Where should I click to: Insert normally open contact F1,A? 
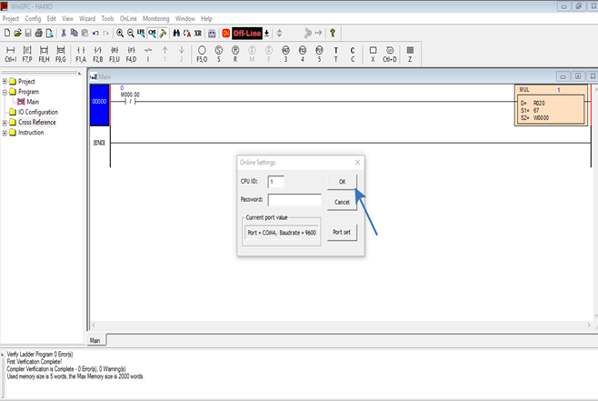[81, 53]
